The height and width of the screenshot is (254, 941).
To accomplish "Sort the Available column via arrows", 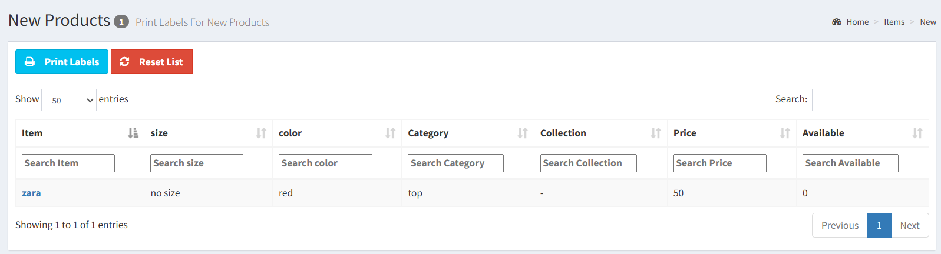I will (917, 133).
